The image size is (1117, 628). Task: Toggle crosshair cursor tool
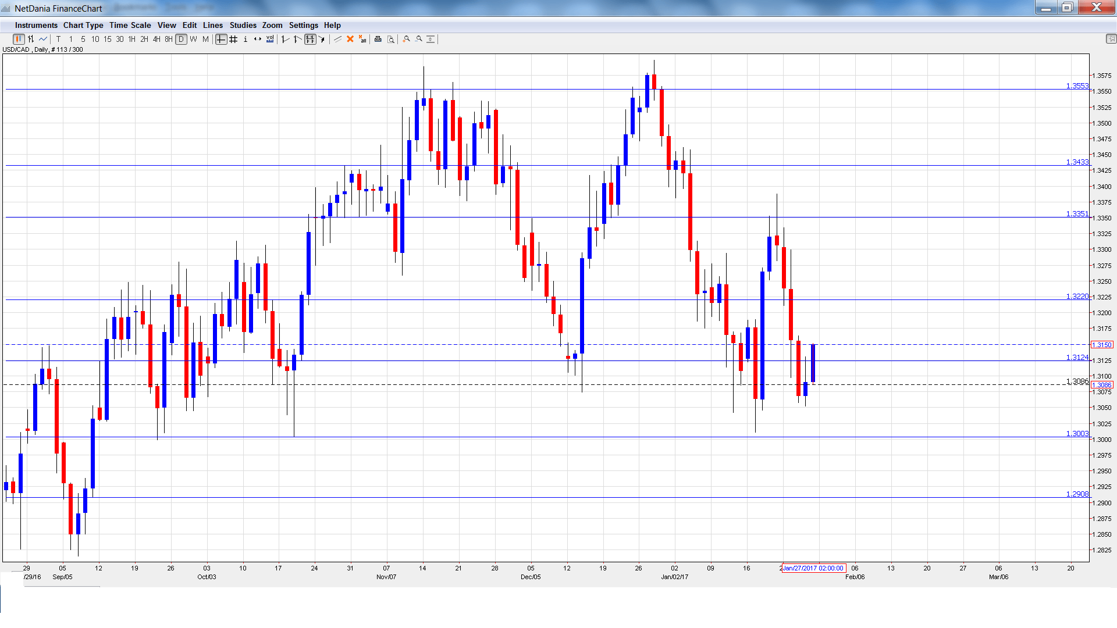[221, 39]
